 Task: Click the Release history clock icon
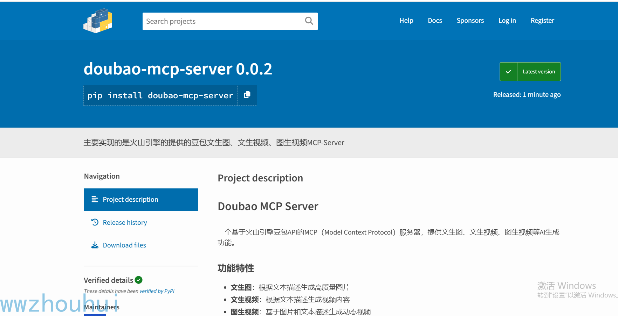(x=95, y=222)
